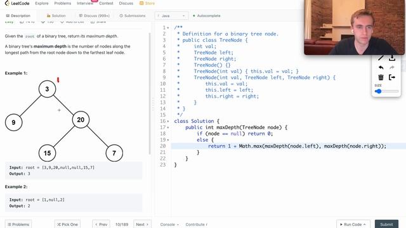This screenshot has width=406, height=228.
Task: Open the Interview nav item
Action: click(x=85, y=3)
